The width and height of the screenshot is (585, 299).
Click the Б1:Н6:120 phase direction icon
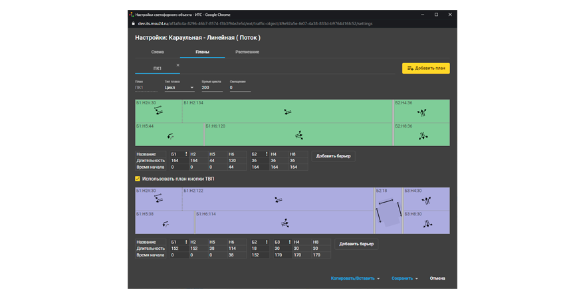point(298,136)
